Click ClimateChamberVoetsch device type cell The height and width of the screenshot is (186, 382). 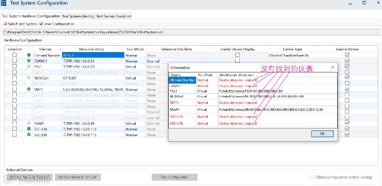(x=292, y=55)
